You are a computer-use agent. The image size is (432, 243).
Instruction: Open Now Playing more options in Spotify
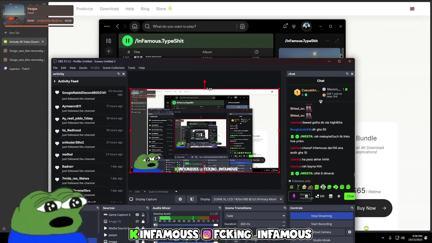tap(328, 41)
